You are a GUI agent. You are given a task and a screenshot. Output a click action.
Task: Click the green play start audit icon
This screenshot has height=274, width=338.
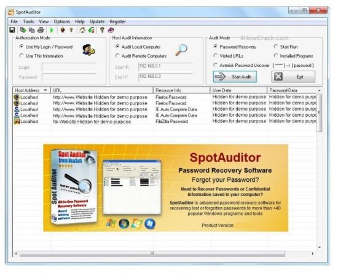tap(52, 30)
